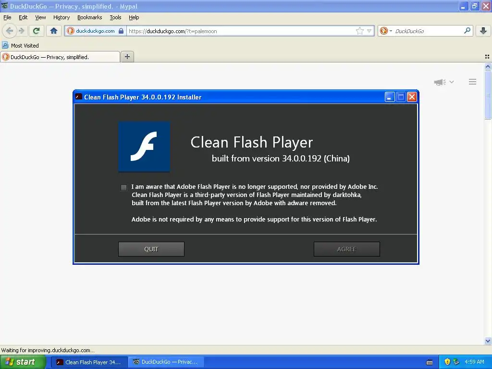This screenshot has height=369, width=492.
Task: Expand the chevron beside megaphone icon
Action: (x=452, y=82)
